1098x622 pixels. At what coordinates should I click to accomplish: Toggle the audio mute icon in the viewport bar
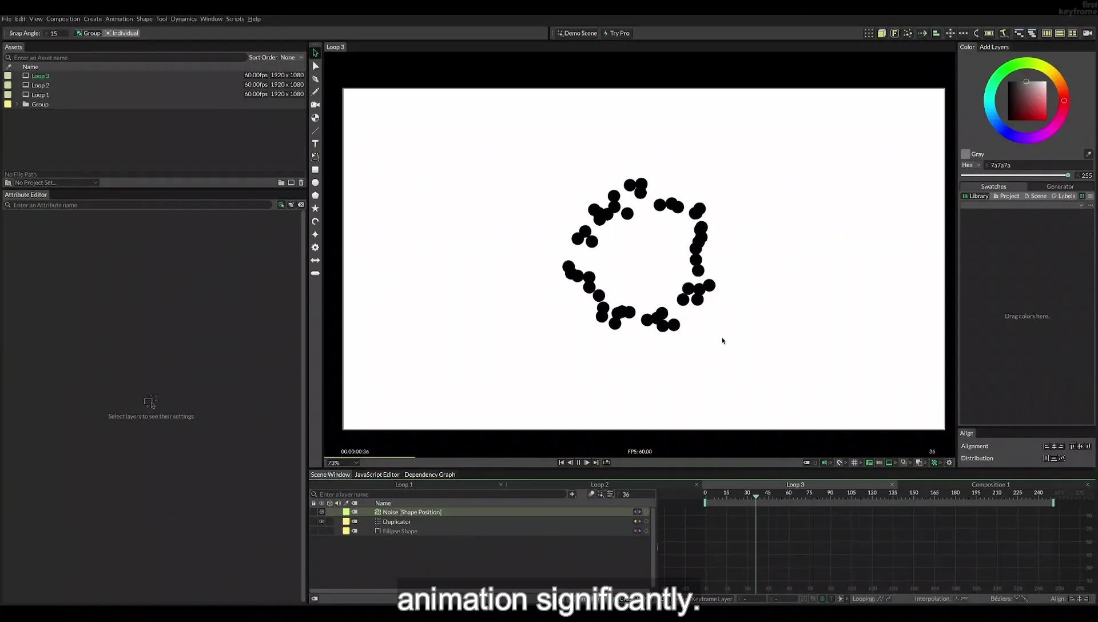[x=825, y=462]
